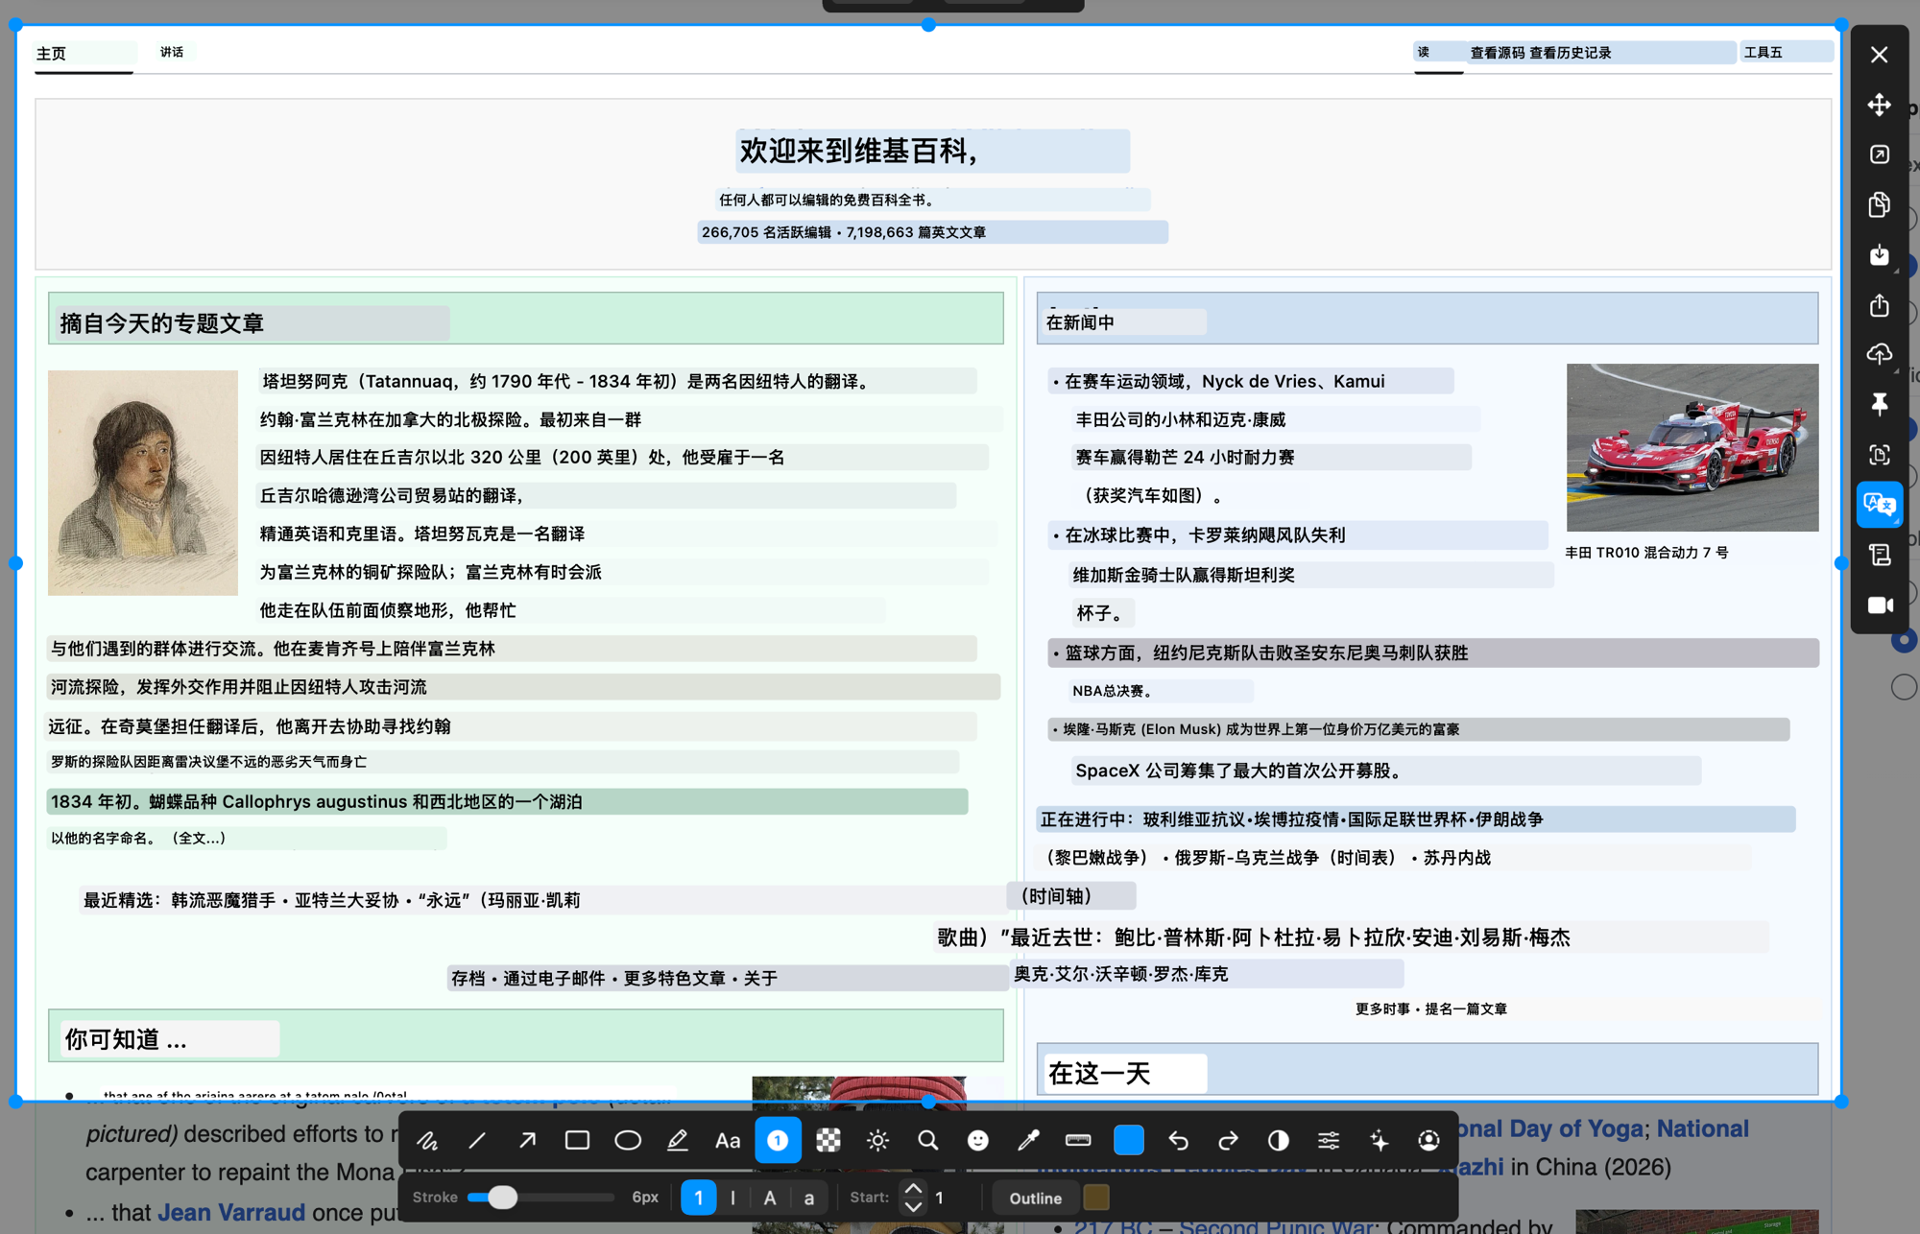Select the eyedropper color picker tool

point(1028,1140)
